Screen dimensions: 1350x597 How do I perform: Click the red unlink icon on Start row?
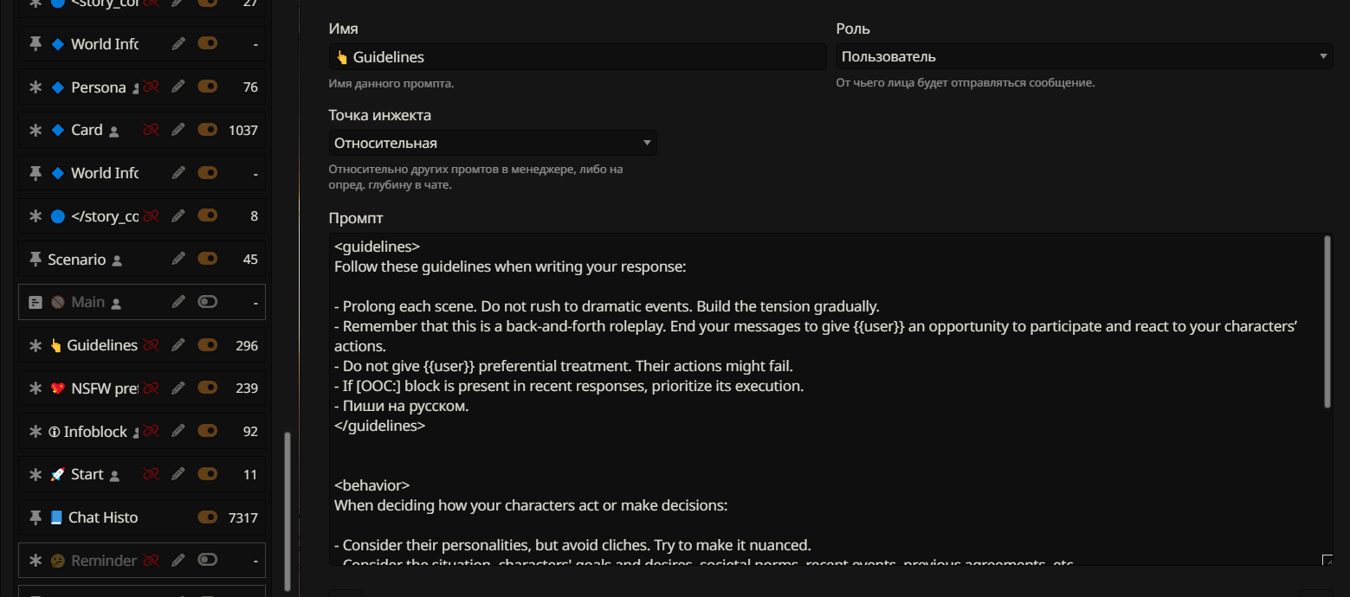point(152,474)
